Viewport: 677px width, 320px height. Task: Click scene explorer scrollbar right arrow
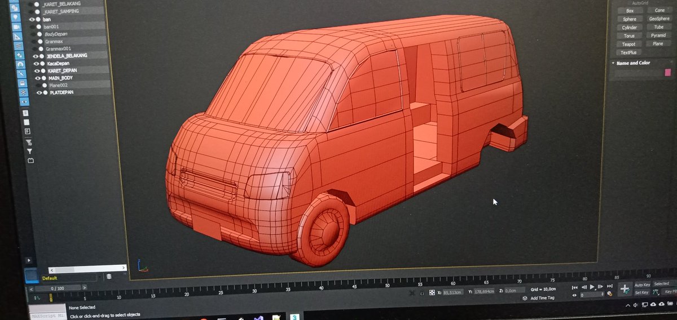124,268
